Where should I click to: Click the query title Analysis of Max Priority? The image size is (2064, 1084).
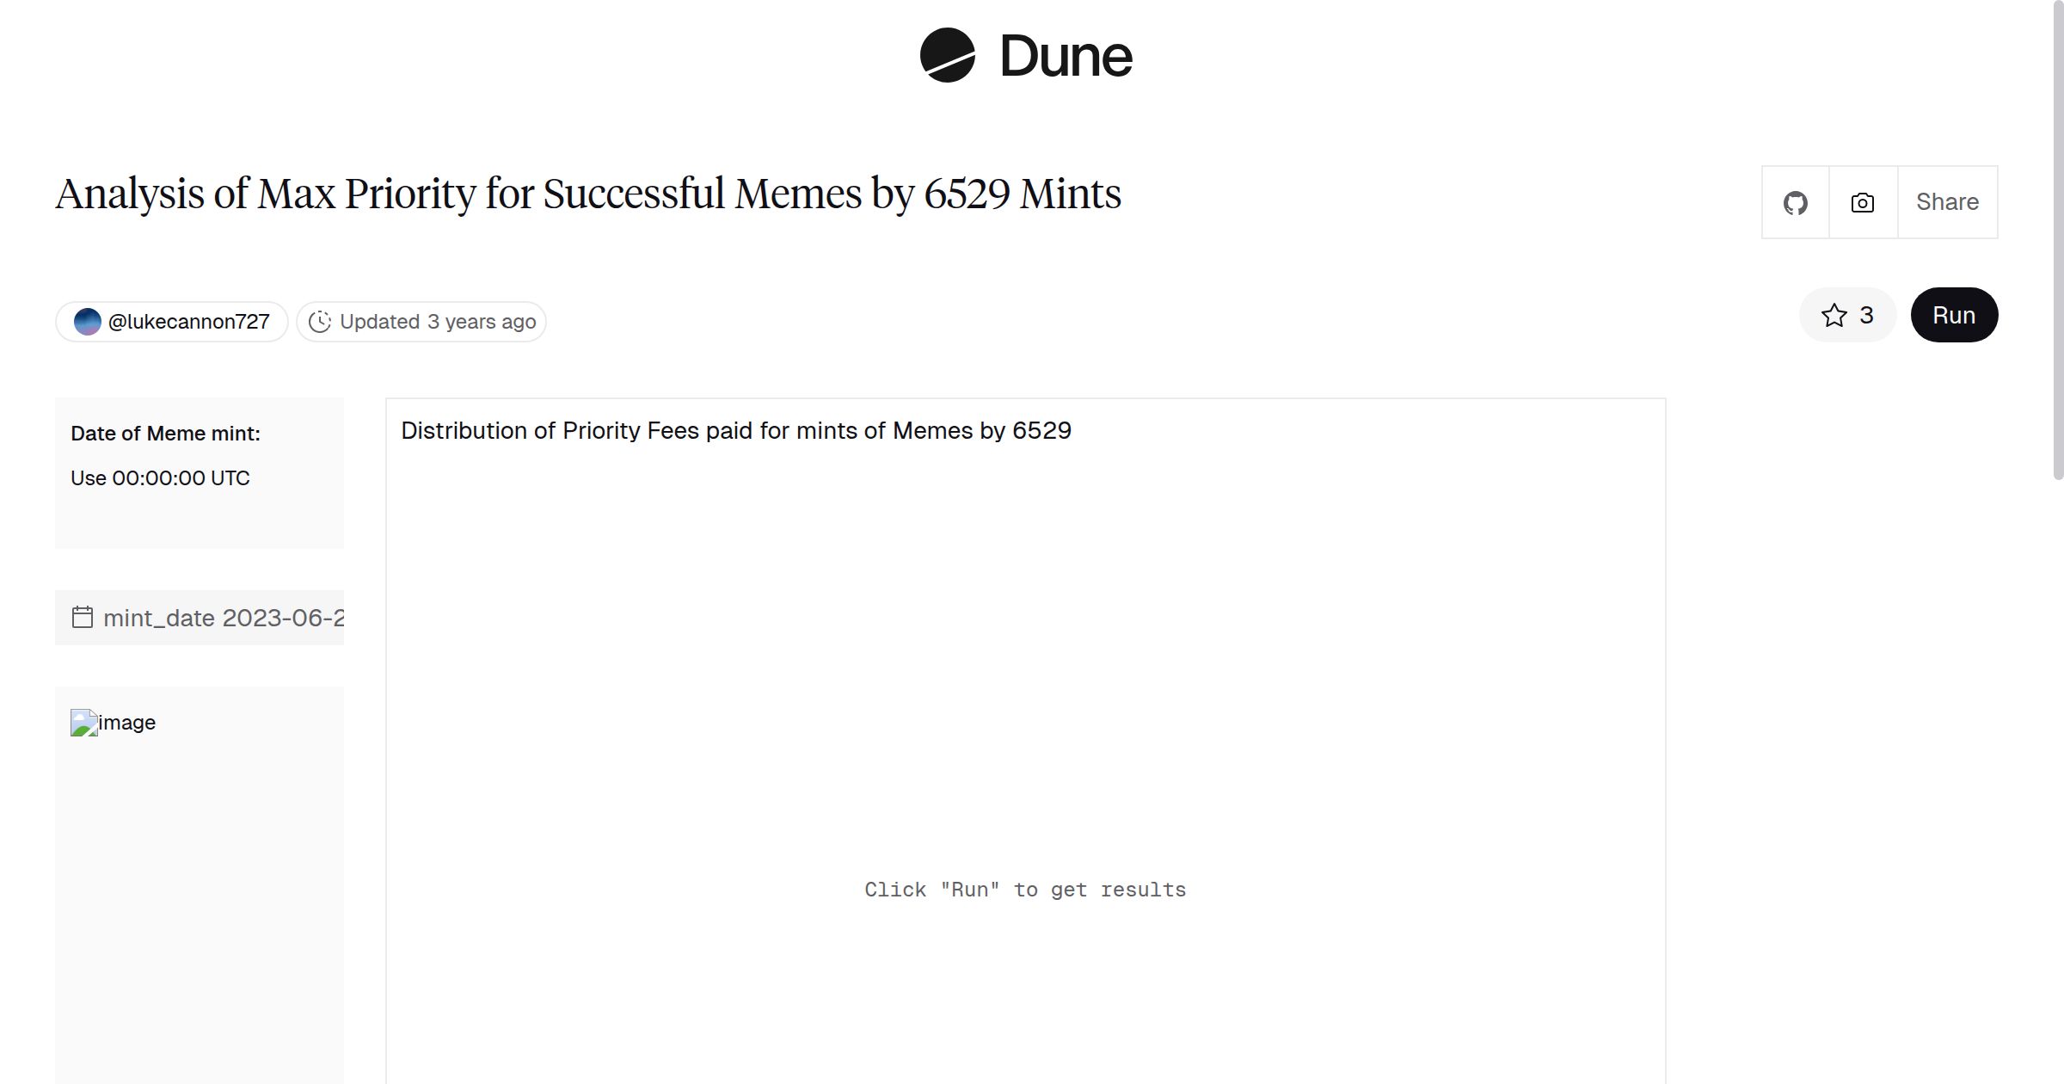pyautogui.click(x=588, y=194)
